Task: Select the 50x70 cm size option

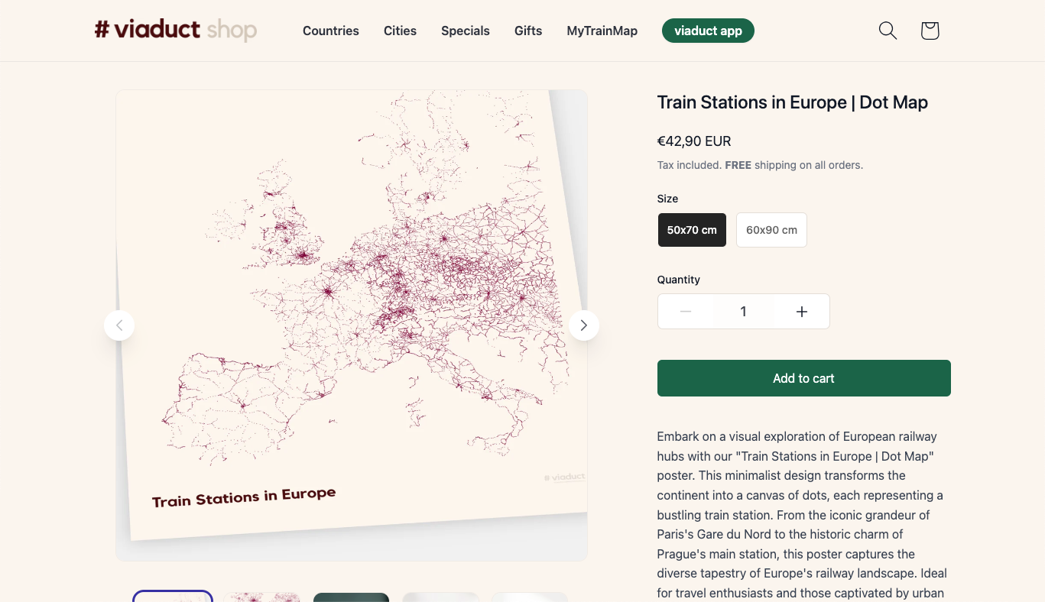Action: point(692,230)
